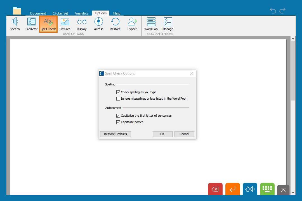Confirm the dialog with OK
302x201 pixels.
tap(162, 134)
